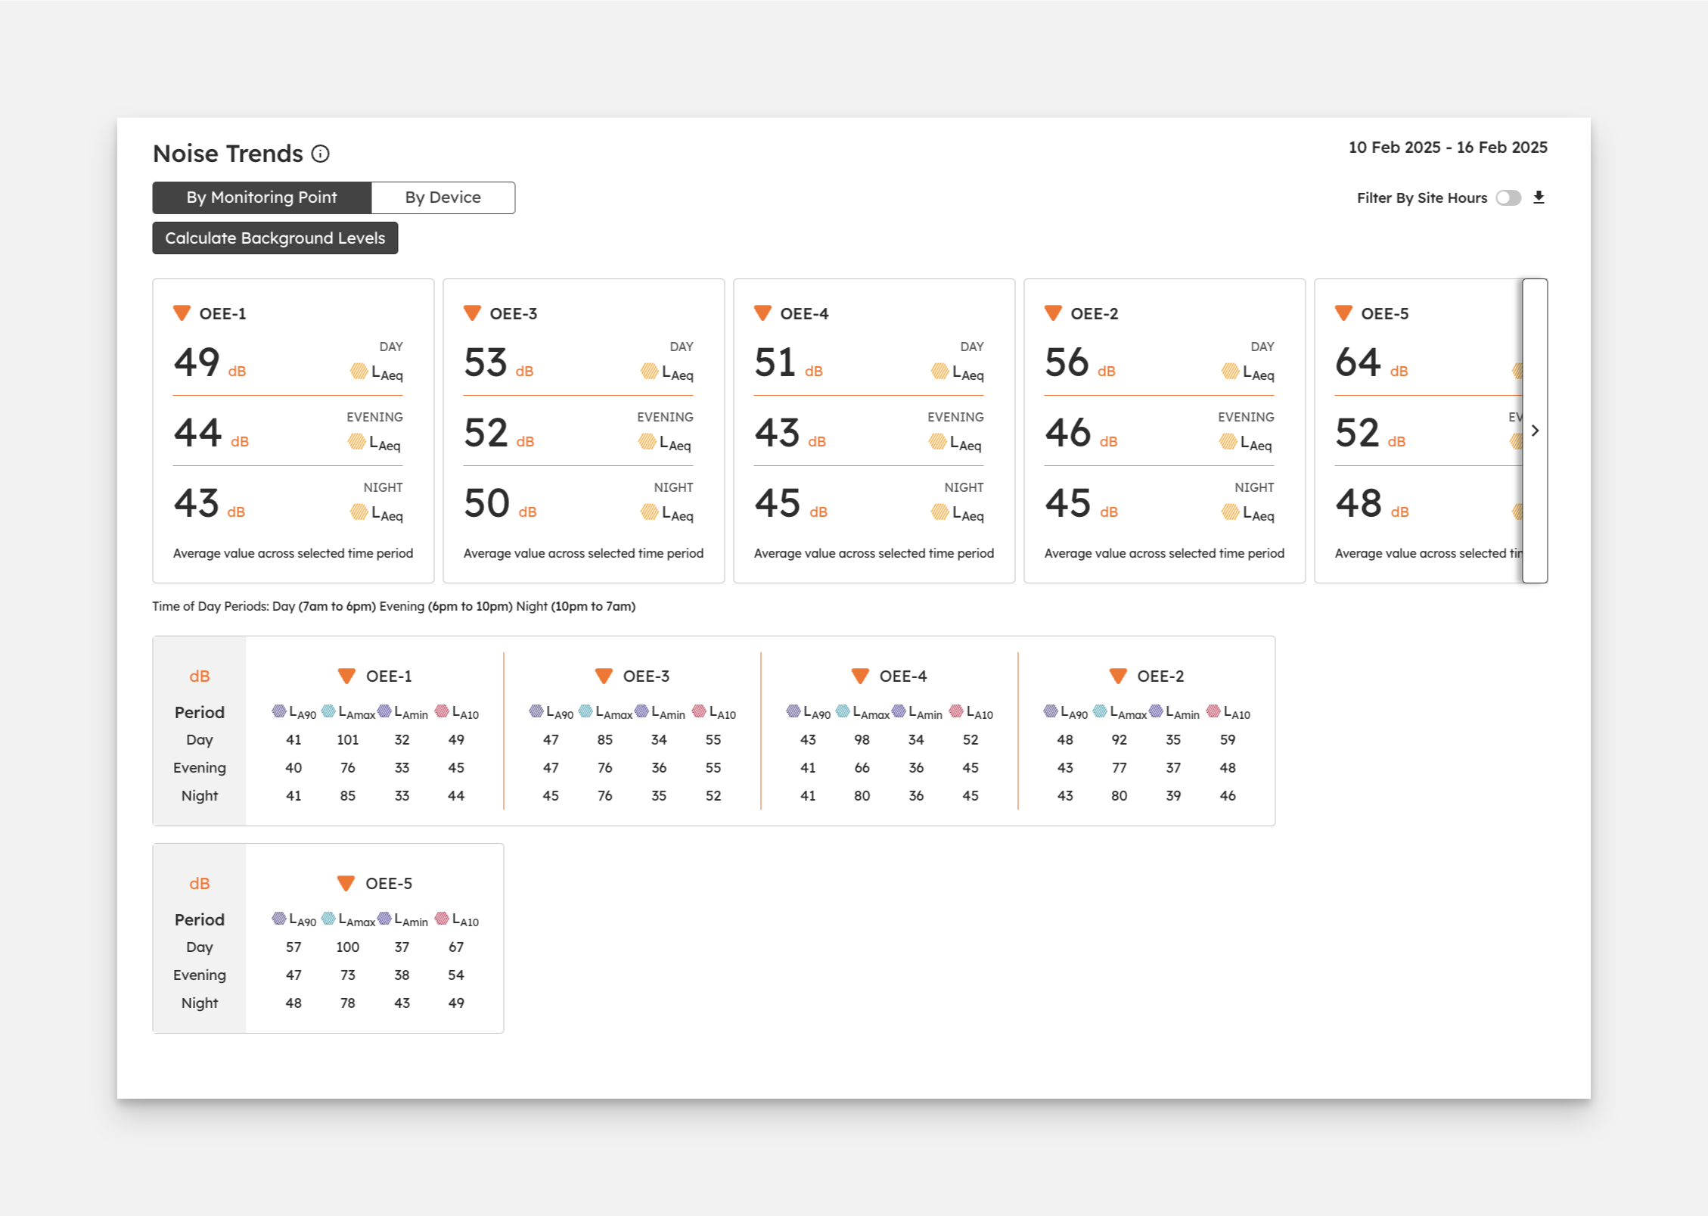Click the orange marker icon on OEE-1 card
Screen dimensions: 1708x1216
pos(182,313)
